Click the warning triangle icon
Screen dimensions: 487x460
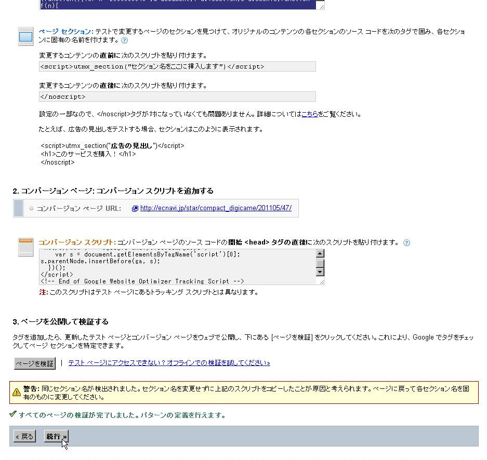(x=17, y=392)
